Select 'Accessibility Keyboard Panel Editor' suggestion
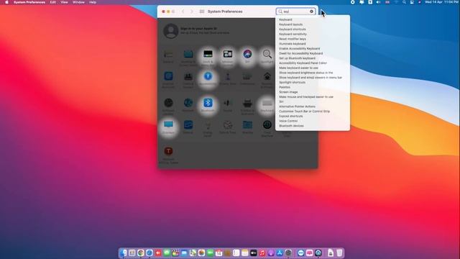The width and height of the screenshot is (460, 259). click(x=303, y=63)
